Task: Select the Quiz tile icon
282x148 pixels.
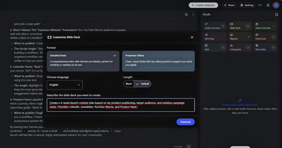Action: 206,46
